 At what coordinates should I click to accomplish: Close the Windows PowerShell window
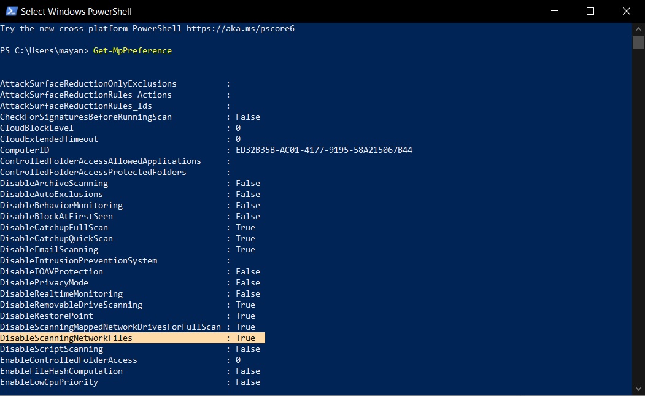pos(625,11)
